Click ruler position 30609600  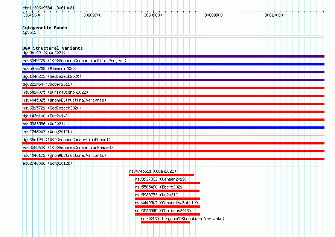[x=32, y=15]
